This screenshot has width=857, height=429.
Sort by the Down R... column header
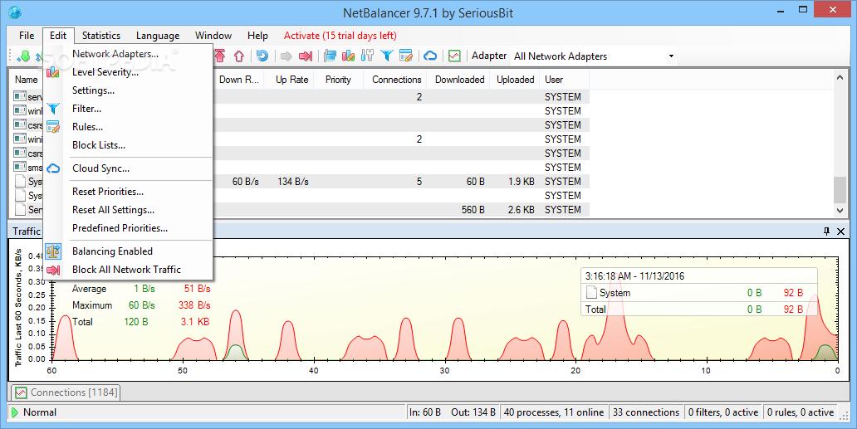pyautogui.click(x=239, y=80)
